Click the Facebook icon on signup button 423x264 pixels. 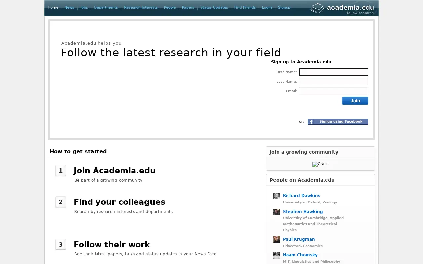(x=311, y=122)
